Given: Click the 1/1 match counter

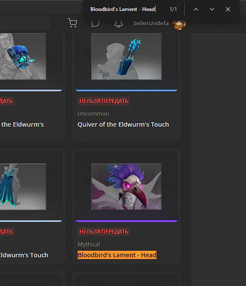Looking at the screenshot, I should (173, 9).
